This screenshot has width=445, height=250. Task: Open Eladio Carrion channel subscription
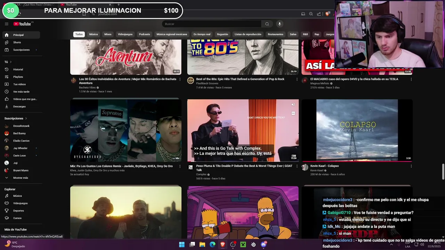click(x=21, y=141)
